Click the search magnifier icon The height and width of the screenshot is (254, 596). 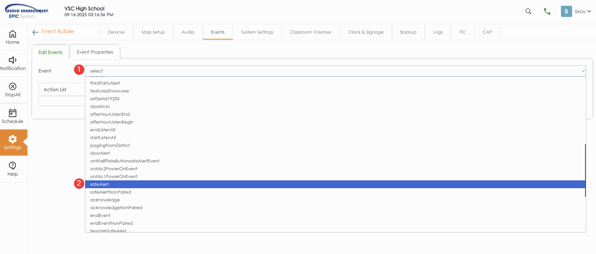(528, 11)
